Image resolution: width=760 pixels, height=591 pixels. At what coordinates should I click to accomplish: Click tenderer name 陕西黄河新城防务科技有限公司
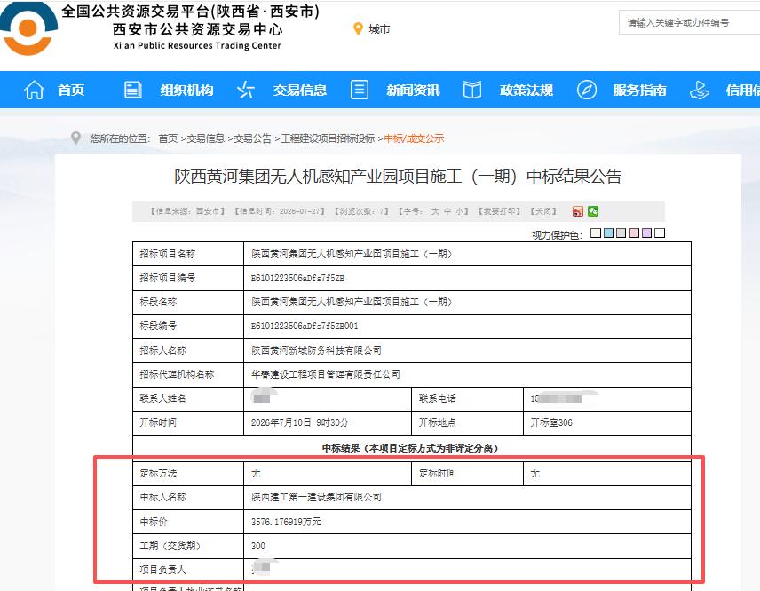[x=316, y=351]
